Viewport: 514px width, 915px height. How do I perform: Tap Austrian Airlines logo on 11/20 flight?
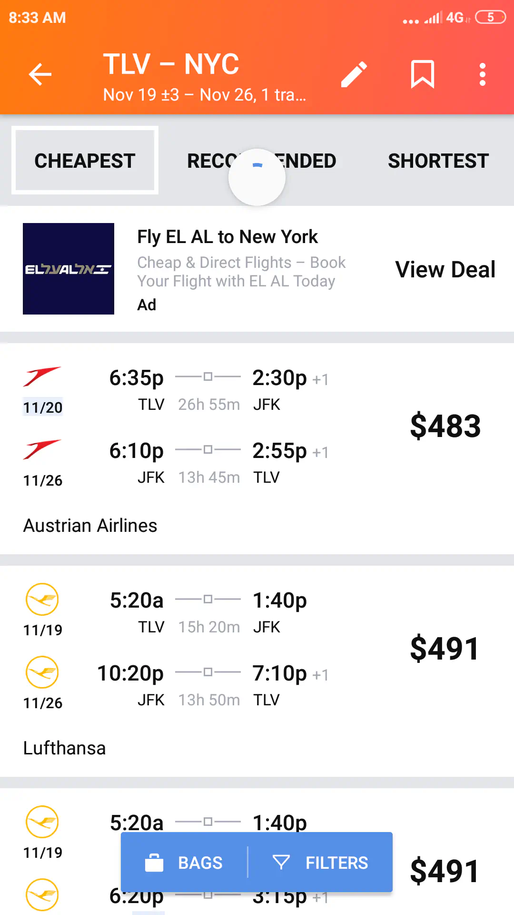point(42,376)
